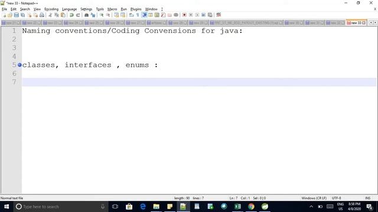
Task: Open the question mark help menu
Action: (162, 9)
